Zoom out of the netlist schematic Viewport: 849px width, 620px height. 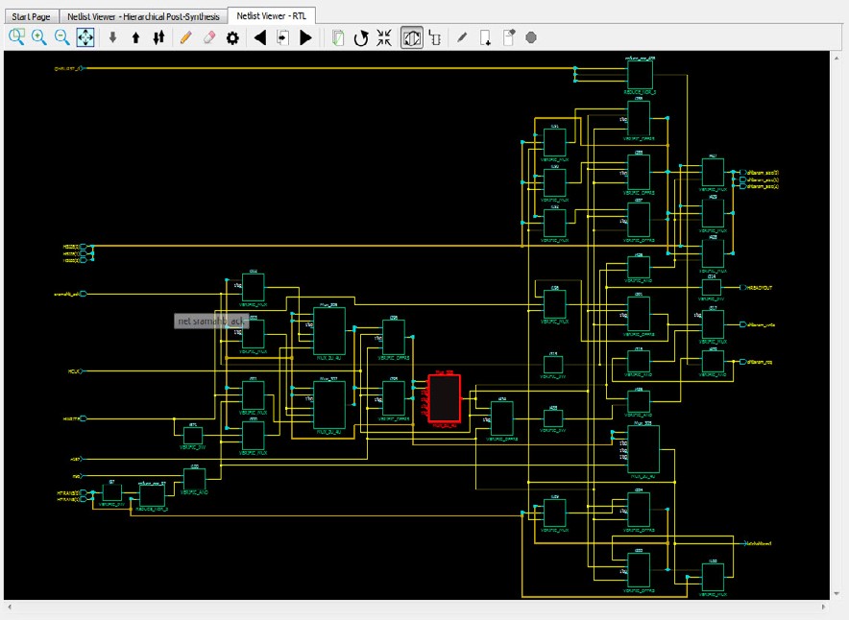(62, 37)
